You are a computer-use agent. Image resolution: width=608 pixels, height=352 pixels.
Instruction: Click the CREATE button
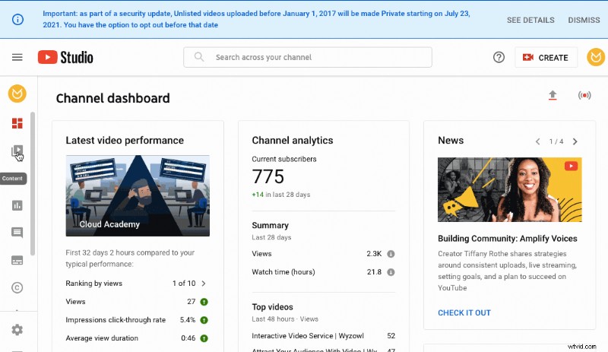tap(546, 58)
